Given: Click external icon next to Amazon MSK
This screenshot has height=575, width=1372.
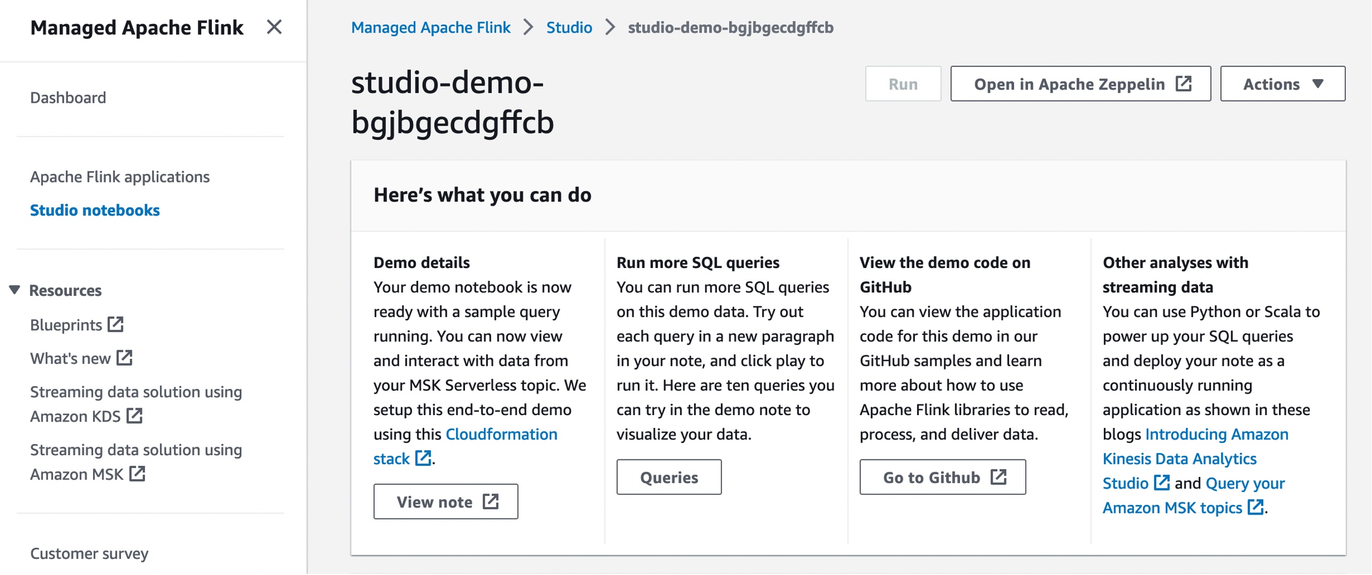Looking at the screenshot, I should click(138, 474).
